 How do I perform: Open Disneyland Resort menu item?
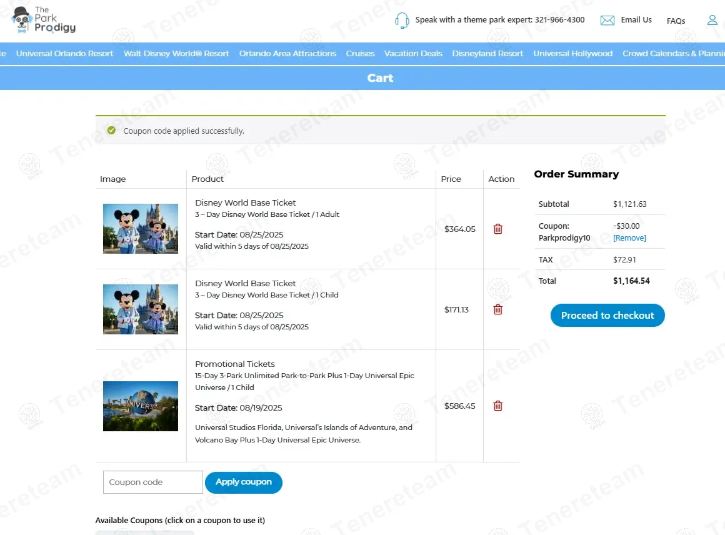487,54
